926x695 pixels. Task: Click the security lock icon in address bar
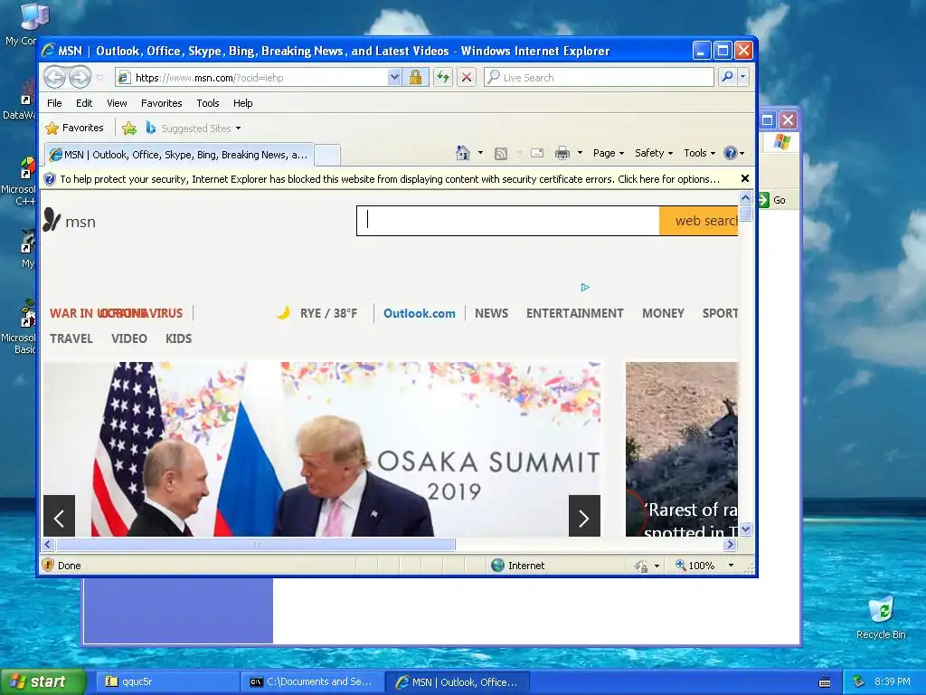coord(416,78)
